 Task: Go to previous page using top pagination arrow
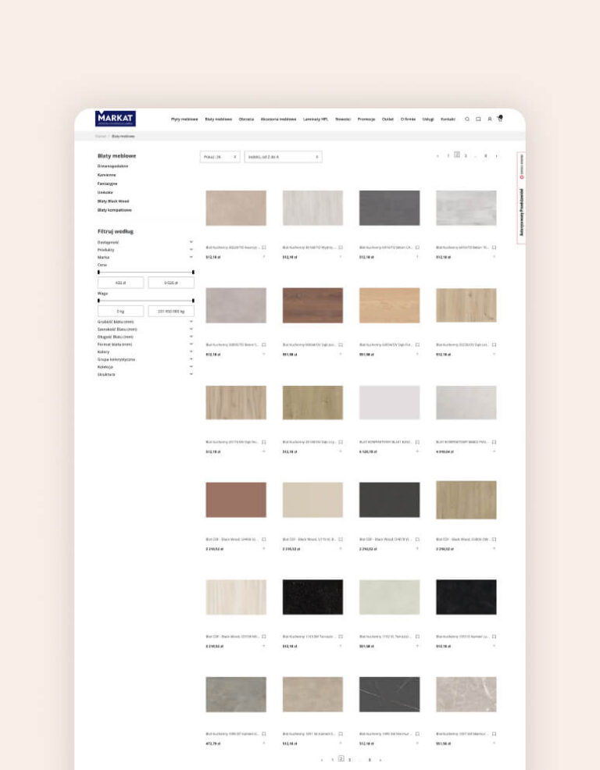(437, 156)
